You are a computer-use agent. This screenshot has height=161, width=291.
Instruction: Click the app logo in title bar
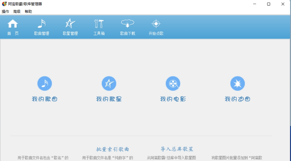[x=4, y=4]
